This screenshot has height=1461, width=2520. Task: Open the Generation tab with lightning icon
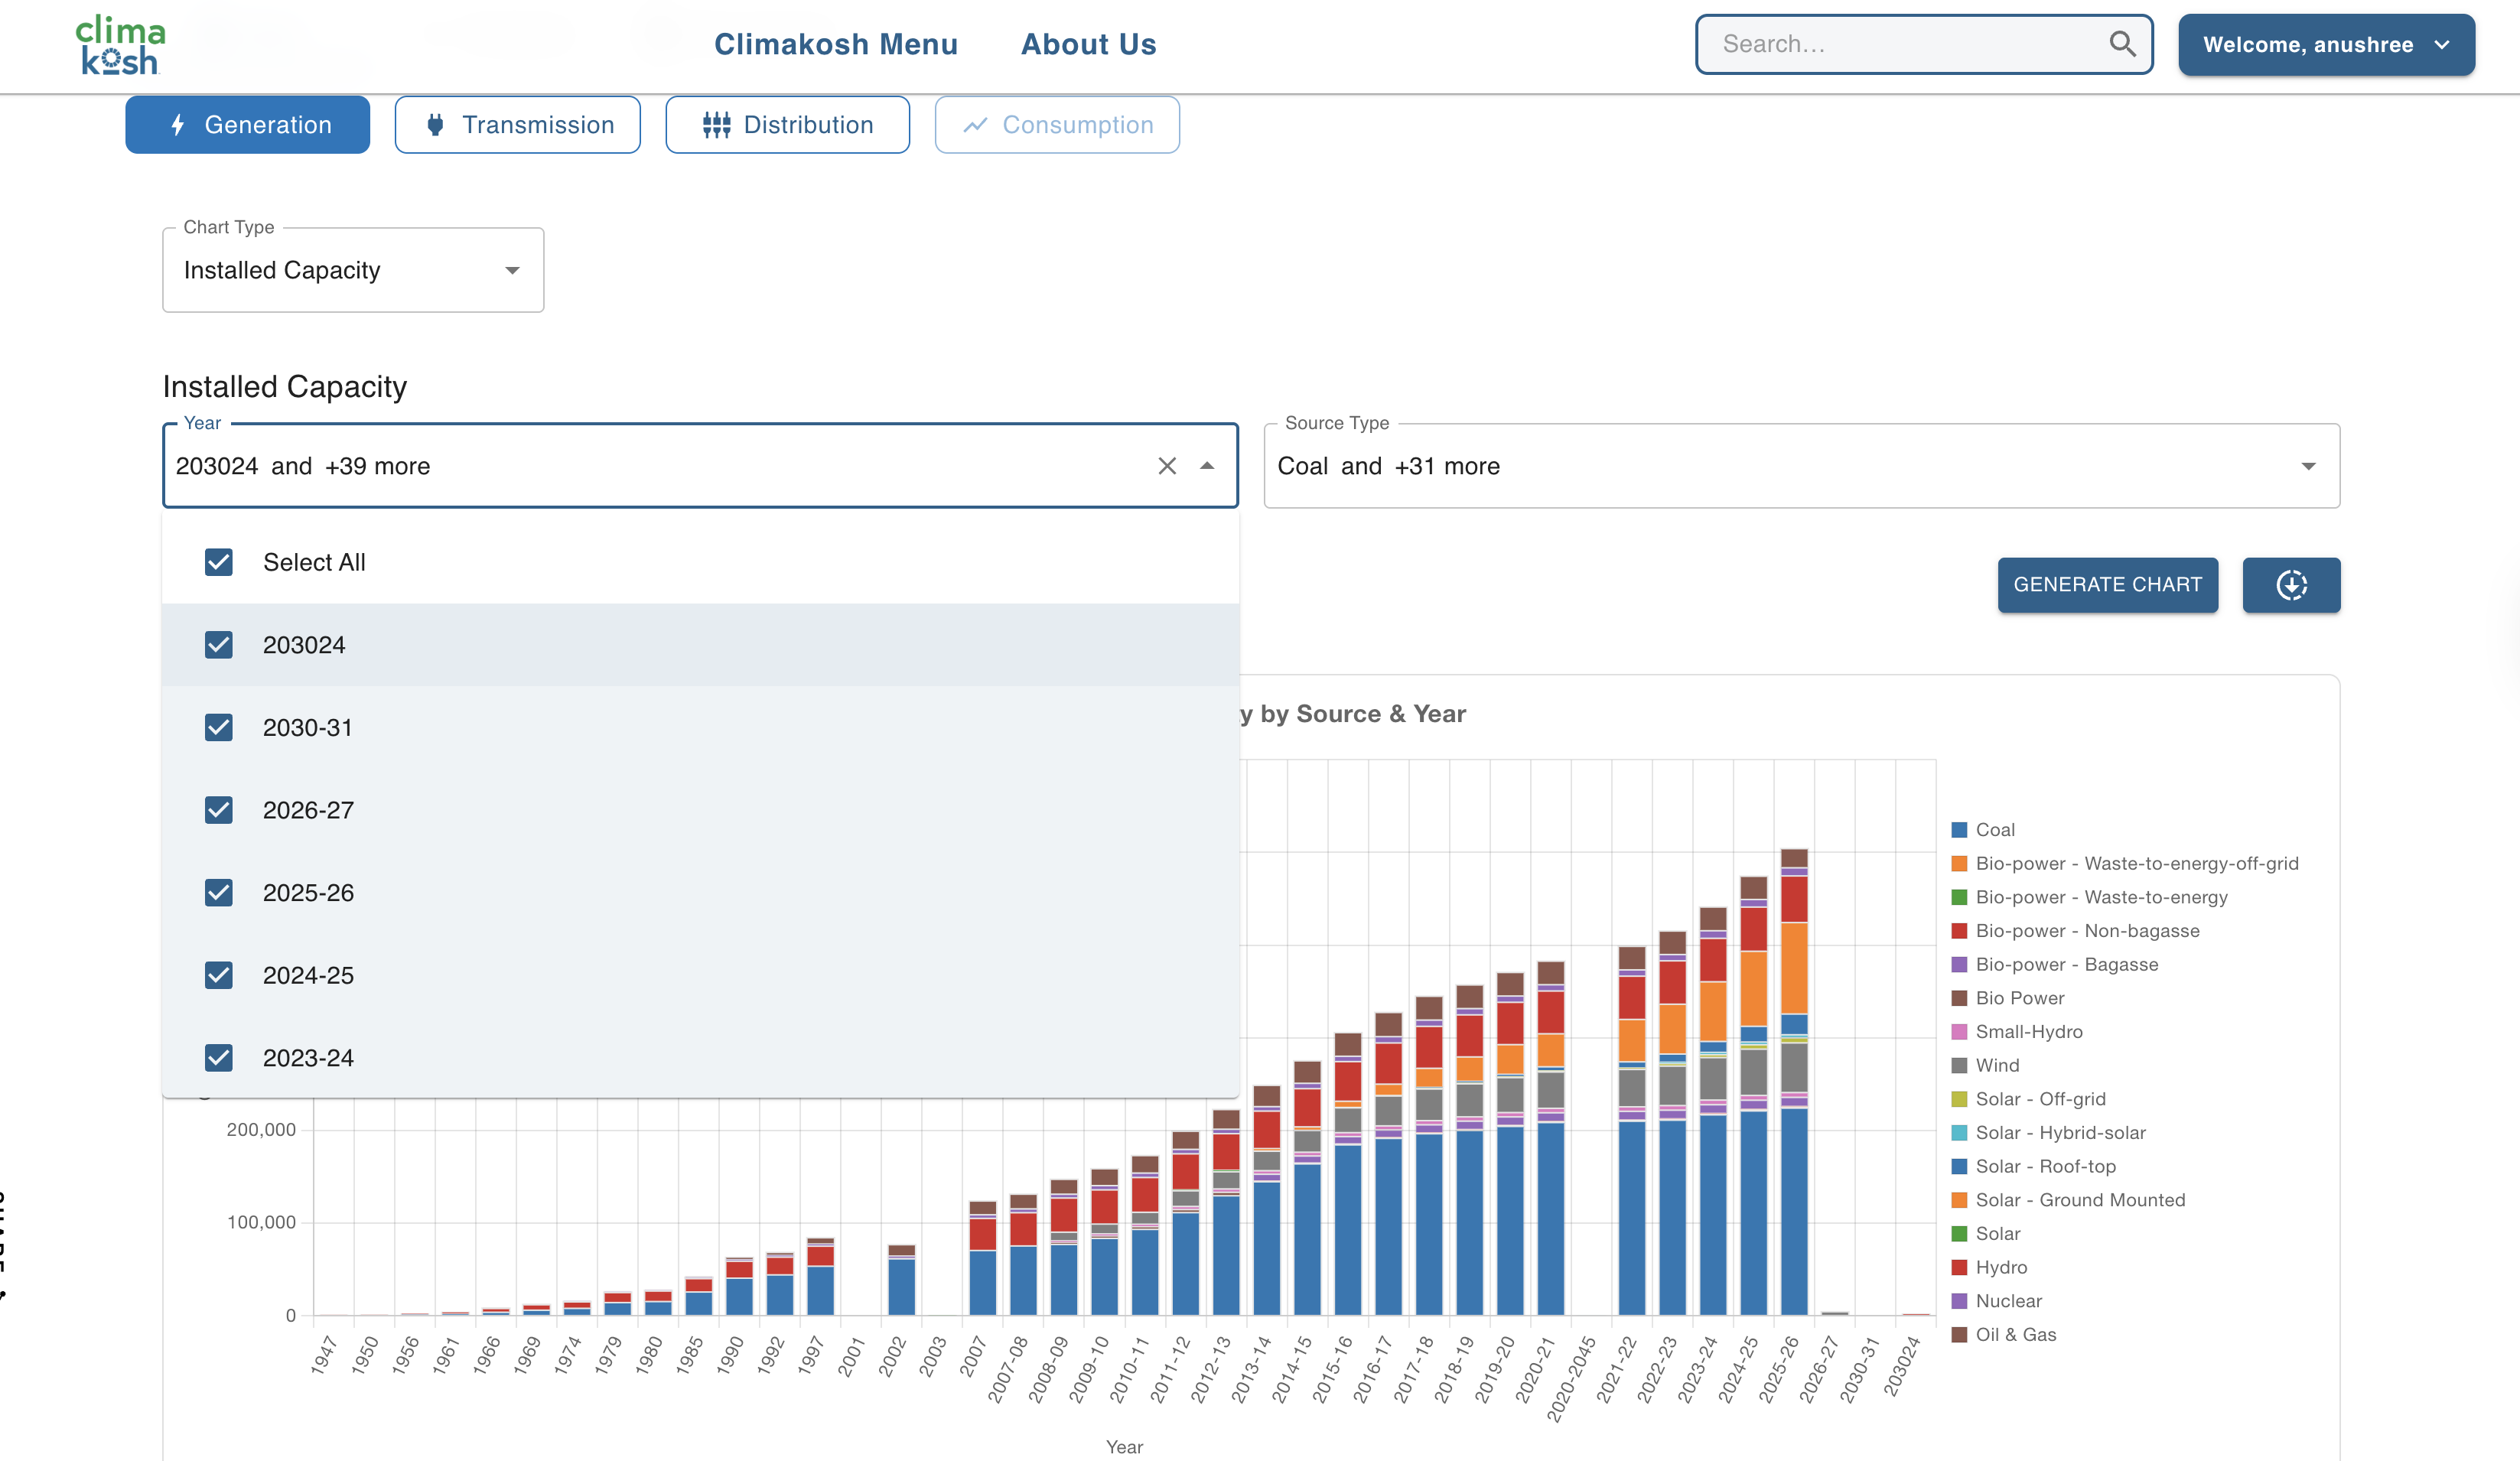click(247, 125)
